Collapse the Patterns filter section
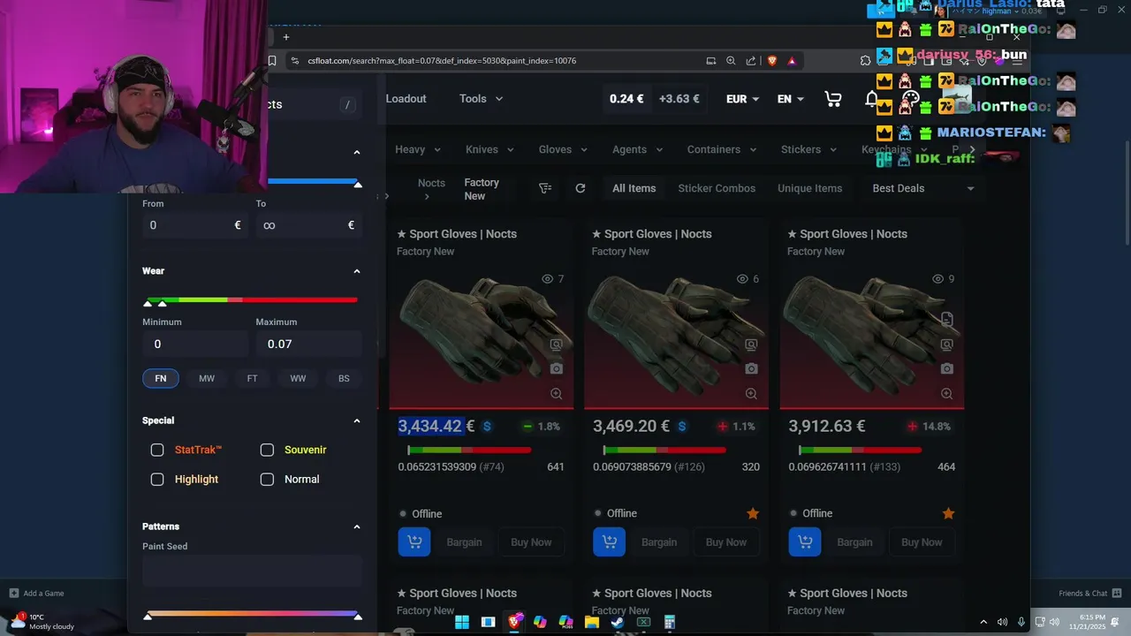1131x636 pixels. [x=357, y=526]
